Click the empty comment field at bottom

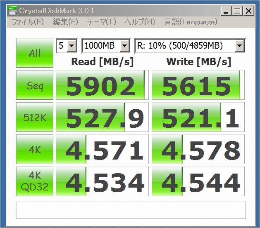tap(131, 210)
